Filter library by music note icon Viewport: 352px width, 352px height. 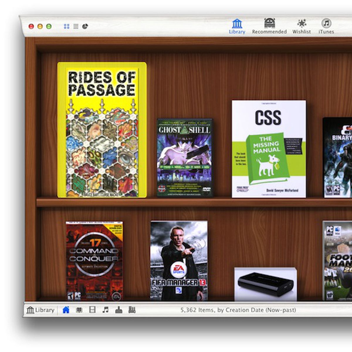click(x=106, y=310)
